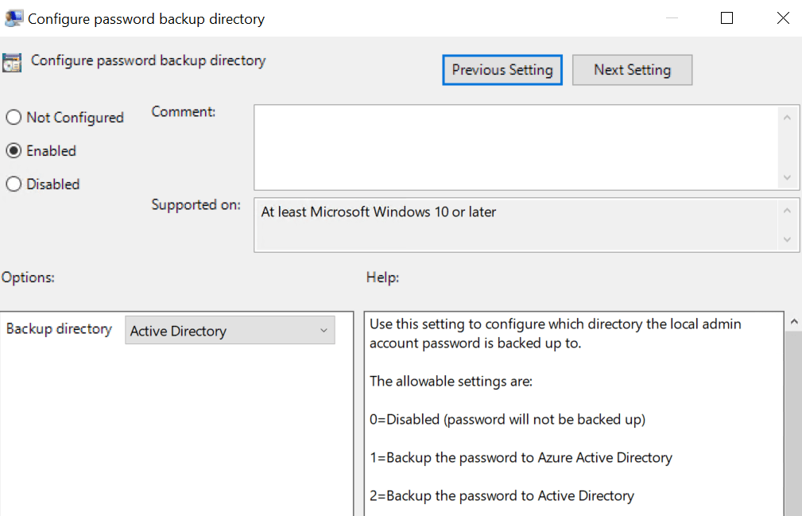Screen dimensions: 802x516
Task: Select the Not Configured radio button
Action: [14, 118]
